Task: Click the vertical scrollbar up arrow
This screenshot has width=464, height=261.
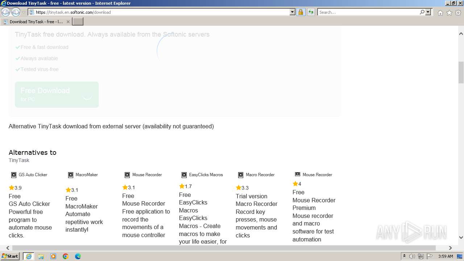Action: pos(461,34)
